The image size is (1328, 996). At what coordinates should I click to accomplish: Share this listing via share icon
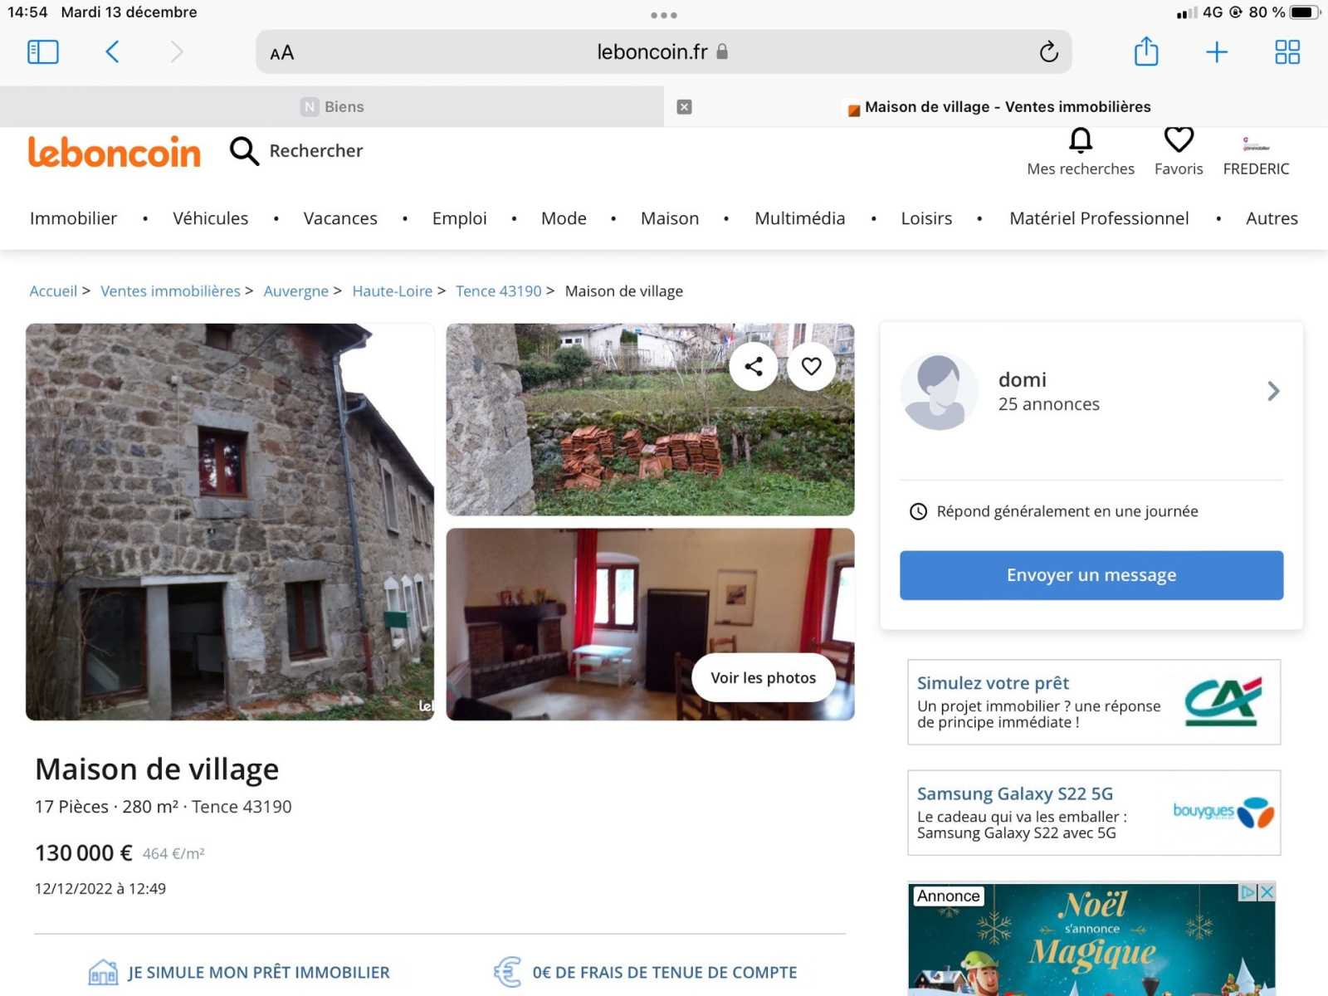754,366
